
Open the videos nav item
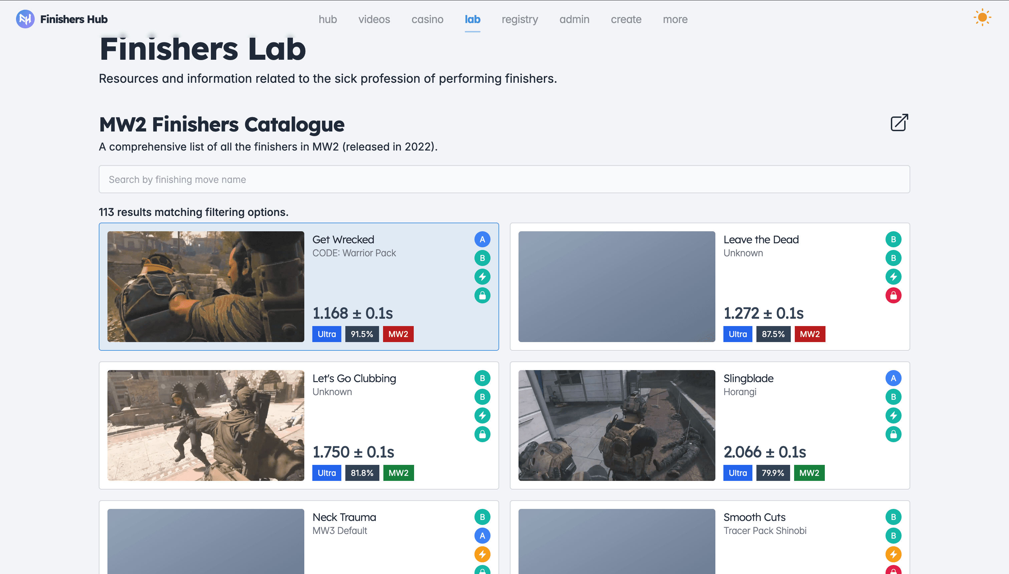(x=374, y=19)
